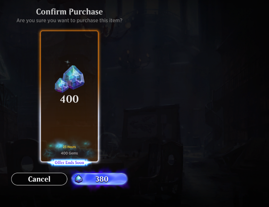The image size is (269, 207).
Task: Confirm purchase with 380 gems button
Action: click(x=99, y=179)
